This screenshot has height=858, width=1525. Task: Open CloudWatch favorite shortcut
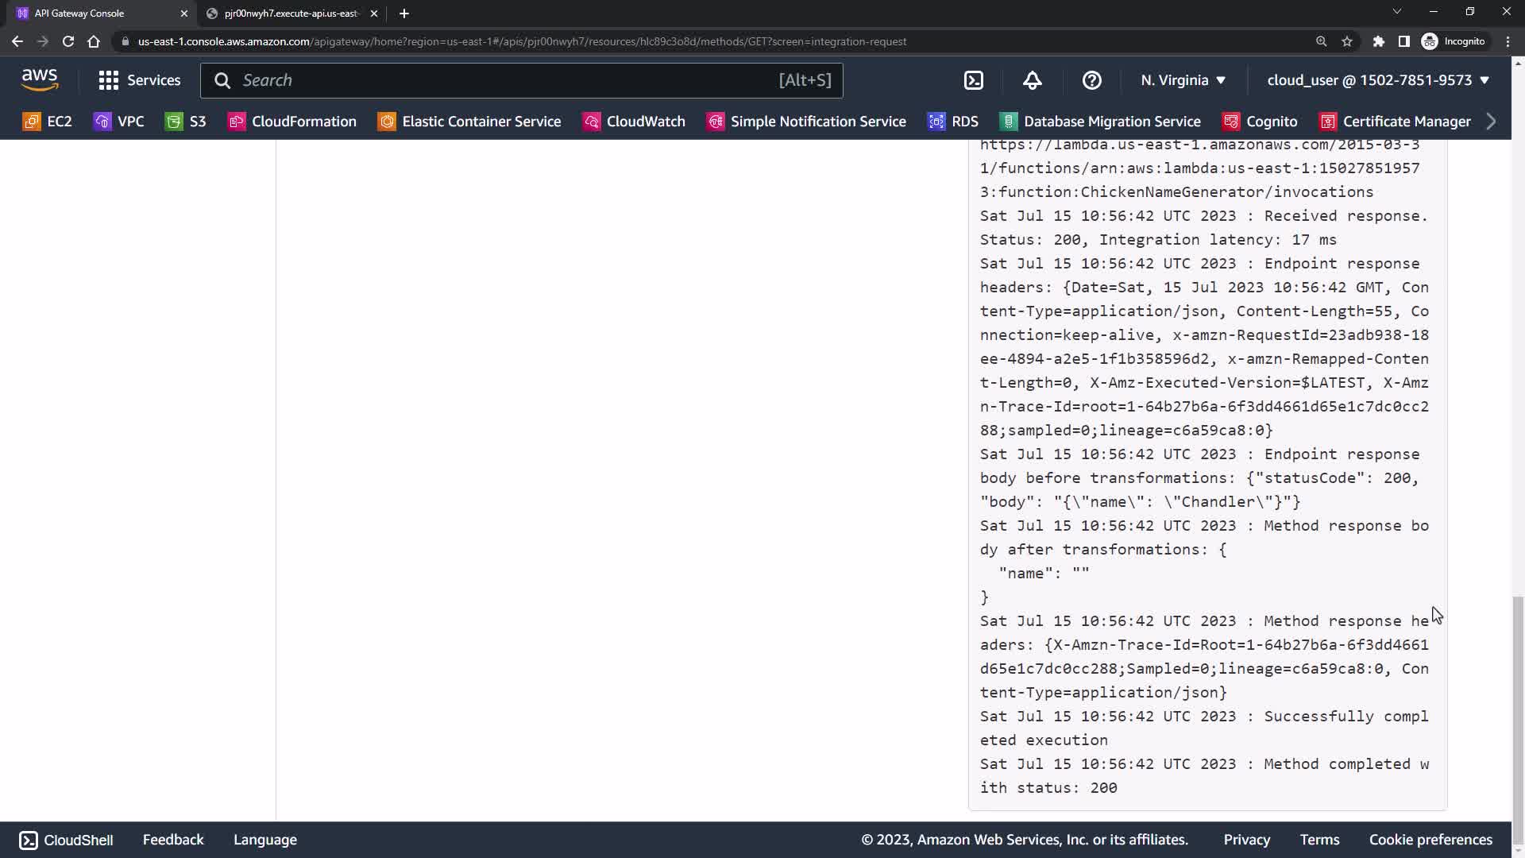coord(634,122)
